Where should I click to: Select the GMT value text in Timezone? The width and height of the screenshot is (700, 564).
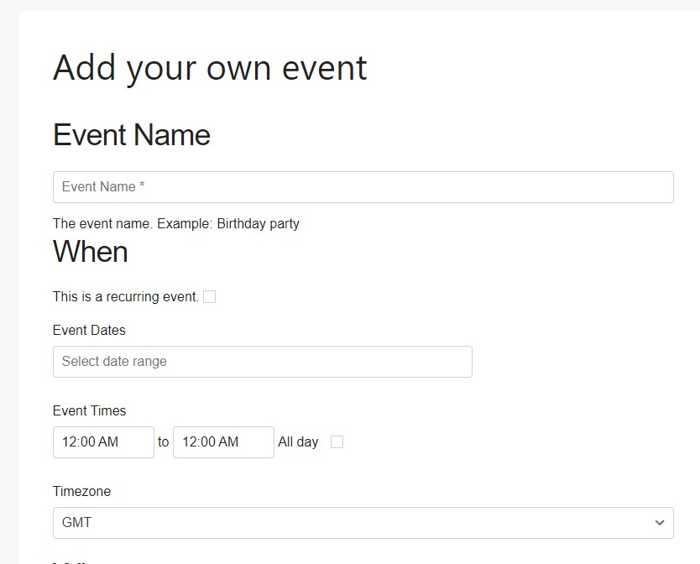[77, 523]
